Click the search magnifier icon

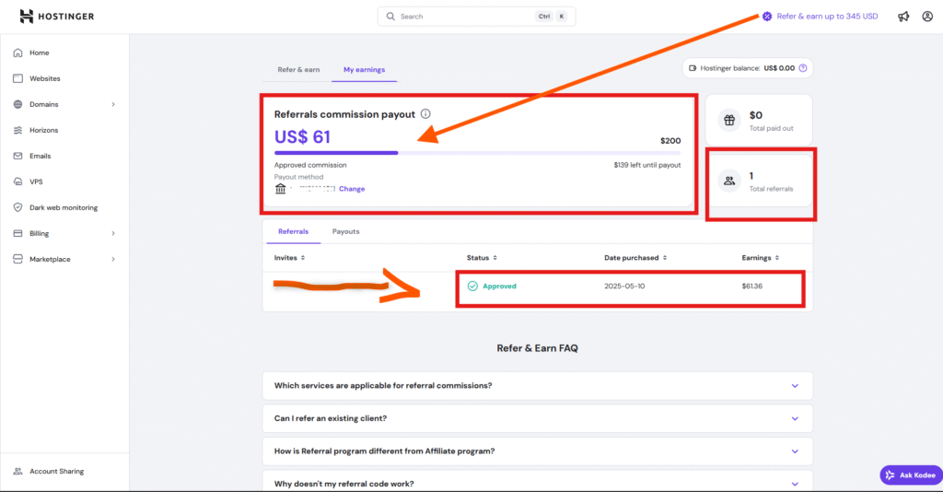pos(390,17)
